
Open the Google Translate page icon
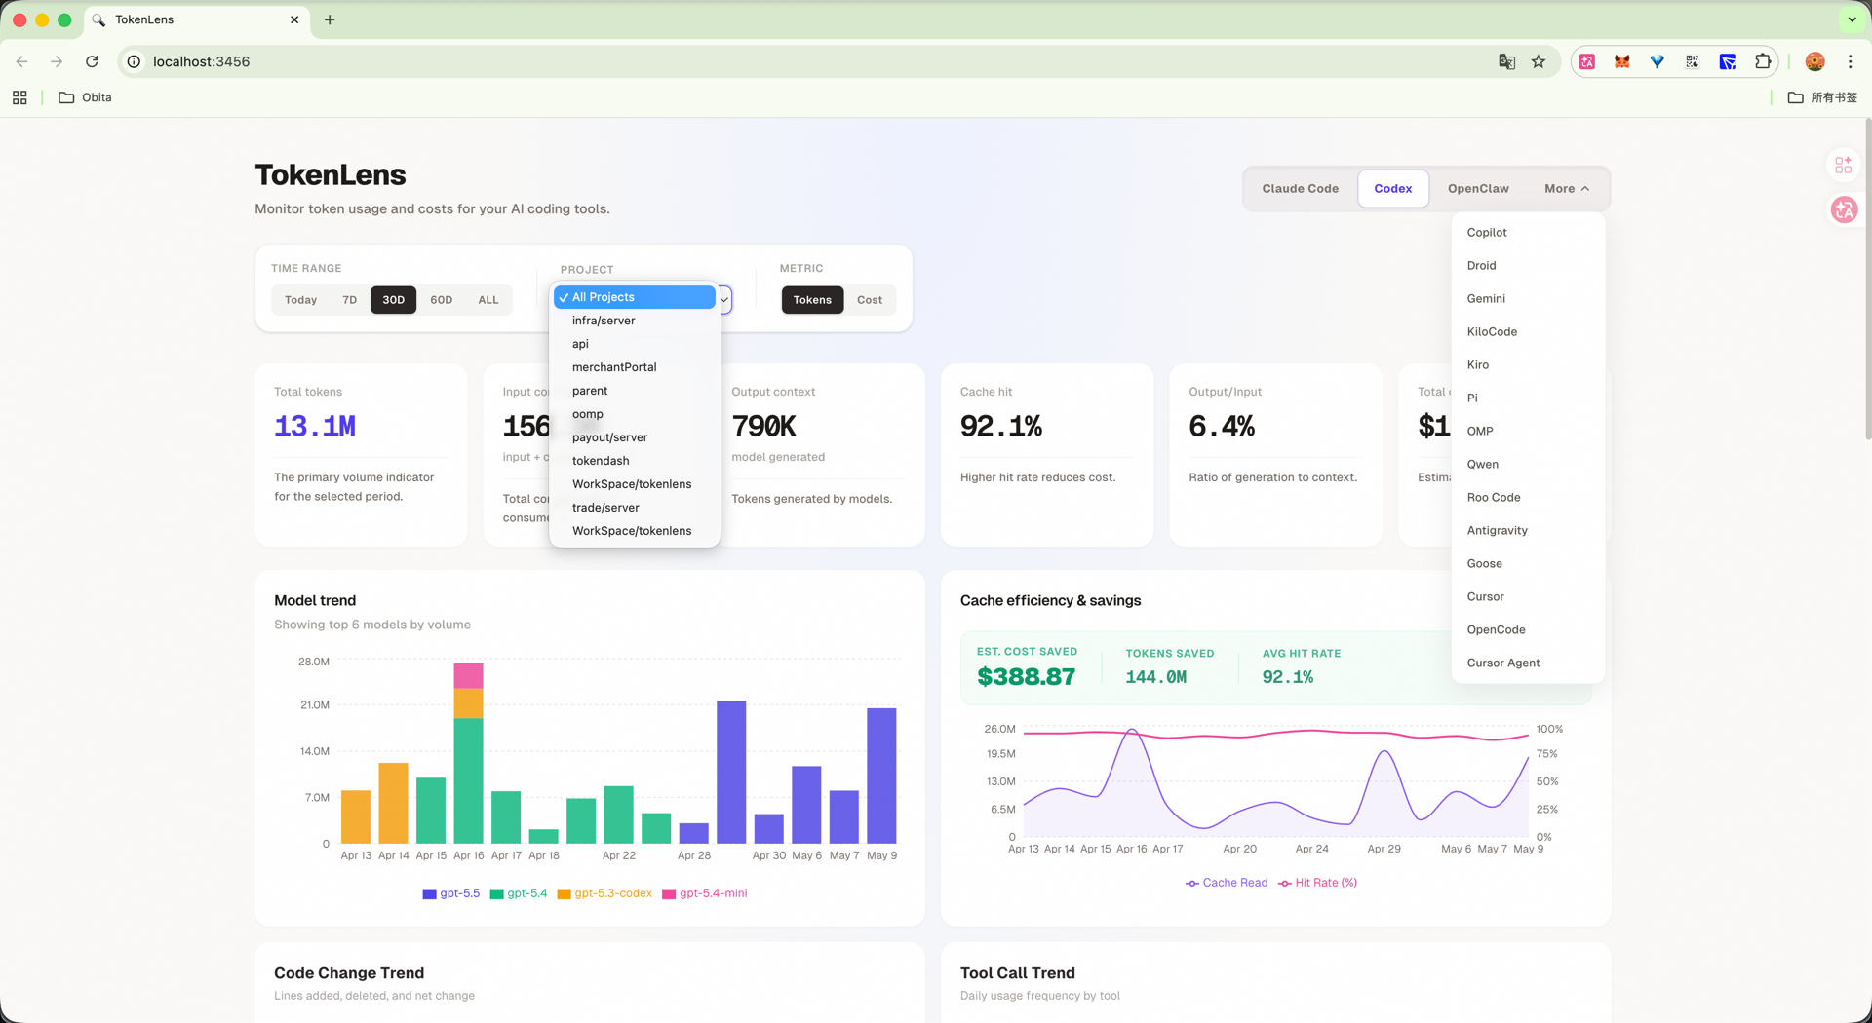point(1506,61)
